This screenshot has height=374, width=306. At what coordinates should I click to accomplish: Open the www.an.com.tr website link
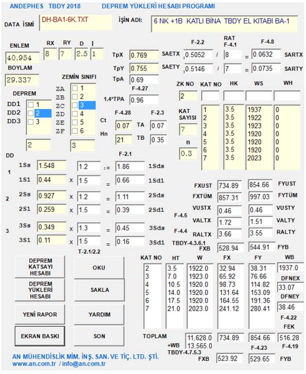pos(34,364)
